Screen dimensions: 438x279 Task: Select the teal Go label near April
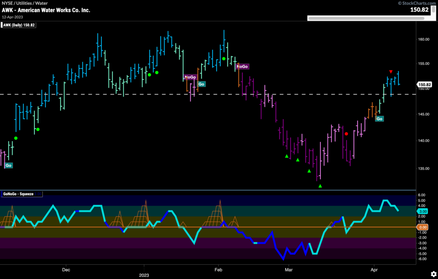click(x=379, y=119)
